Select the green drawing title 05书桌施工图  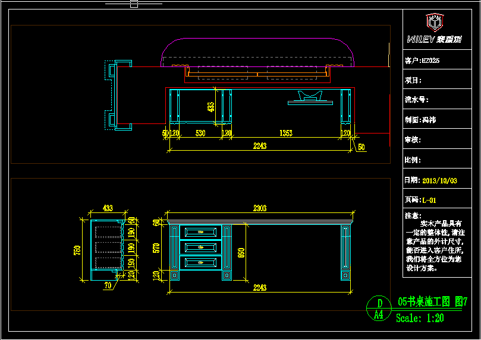pyautogui.click(x=423, y=301)
